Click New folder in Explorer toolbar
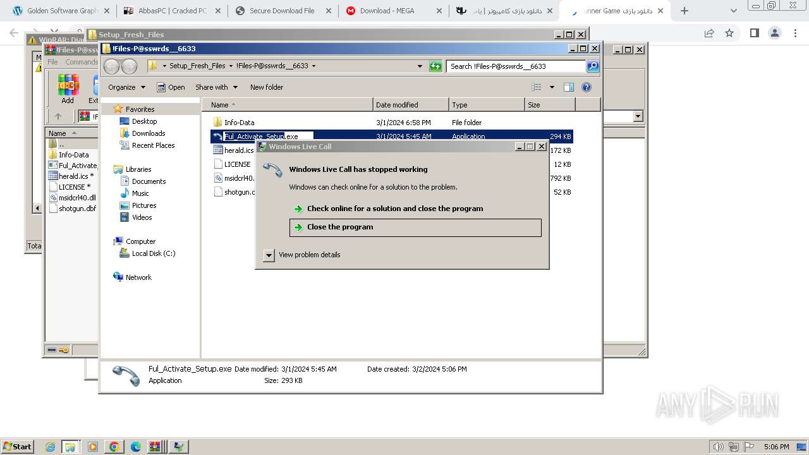This screenshot has height=455, width=809. 267,87
